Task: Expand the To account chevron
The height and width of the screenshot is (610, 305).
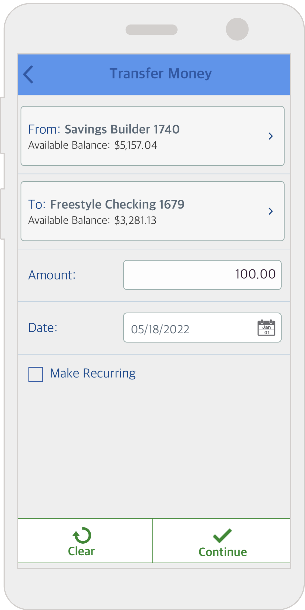Action: click(271, 211)
